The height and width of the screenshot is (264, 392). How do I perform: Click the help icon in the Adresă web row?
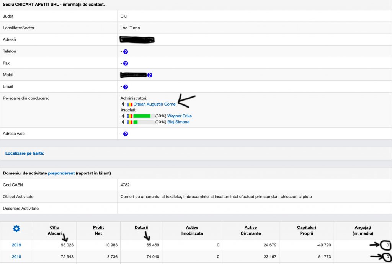coord(126,134)
